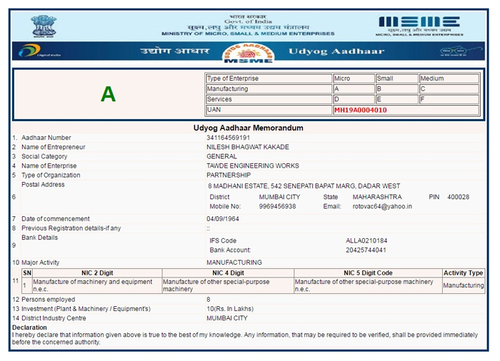Viewport: 500px width, 361px height.
Task: Click the commencement date 04/09/1964
Action: coord(223,219)
